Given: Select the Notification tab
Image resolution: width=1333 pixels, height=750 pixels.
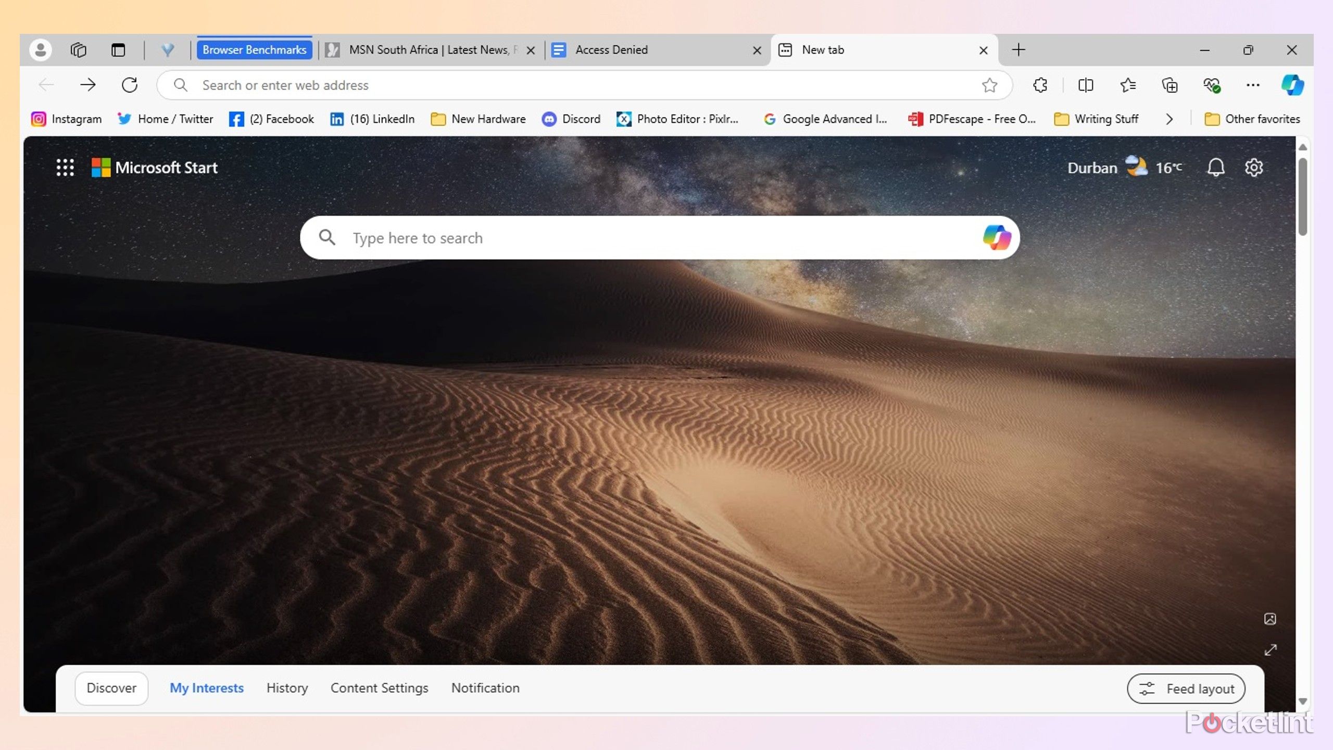Looking at the screenshot, I should (485, 688).
